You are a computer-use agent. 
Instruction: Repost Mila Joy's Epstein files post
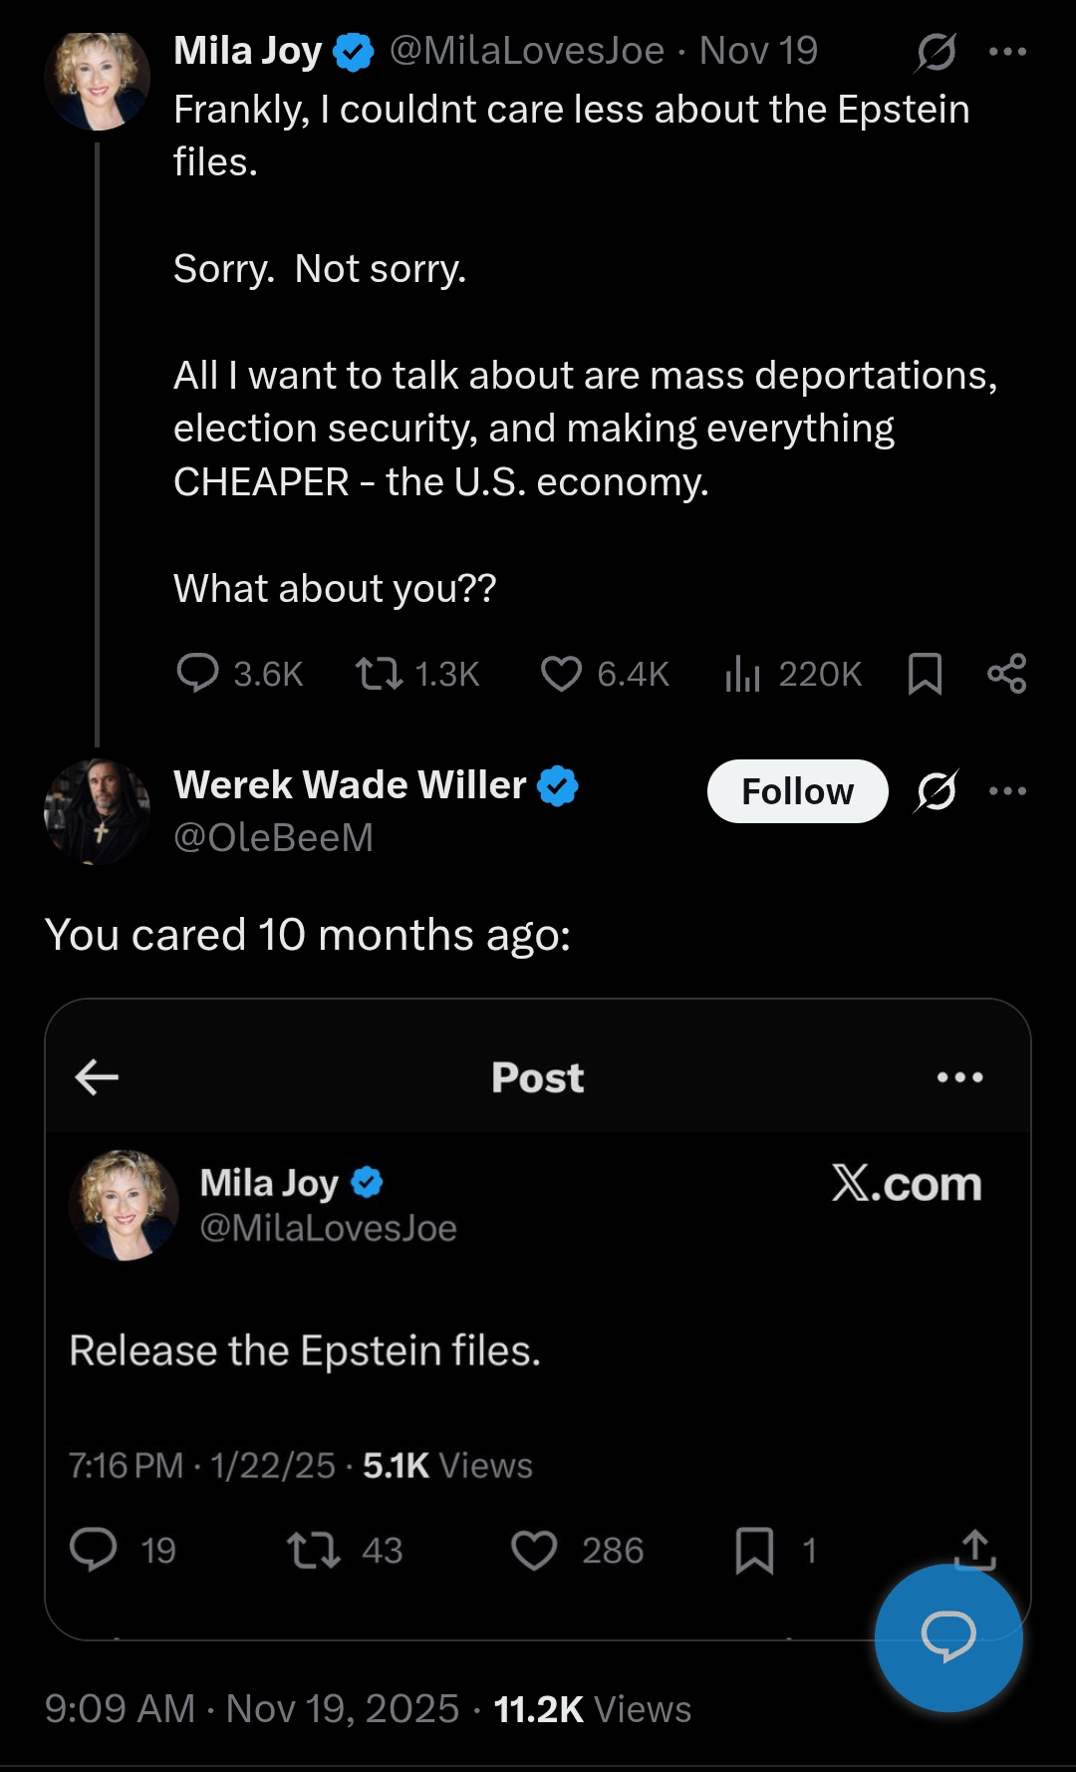point(380,674)
